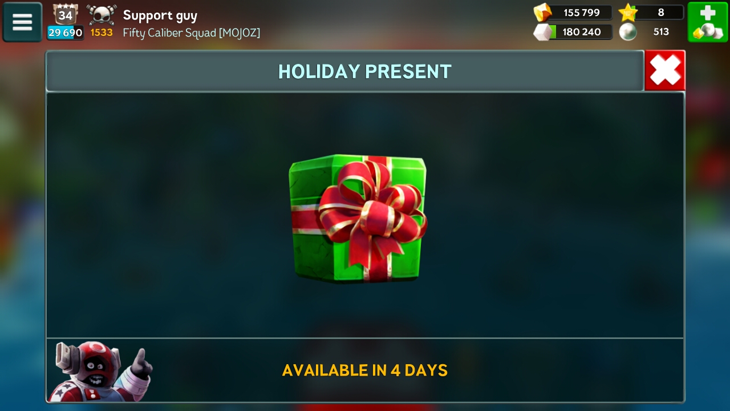
Task: Tap the 29 690 experience progress bar
Action: pos(65,33)
